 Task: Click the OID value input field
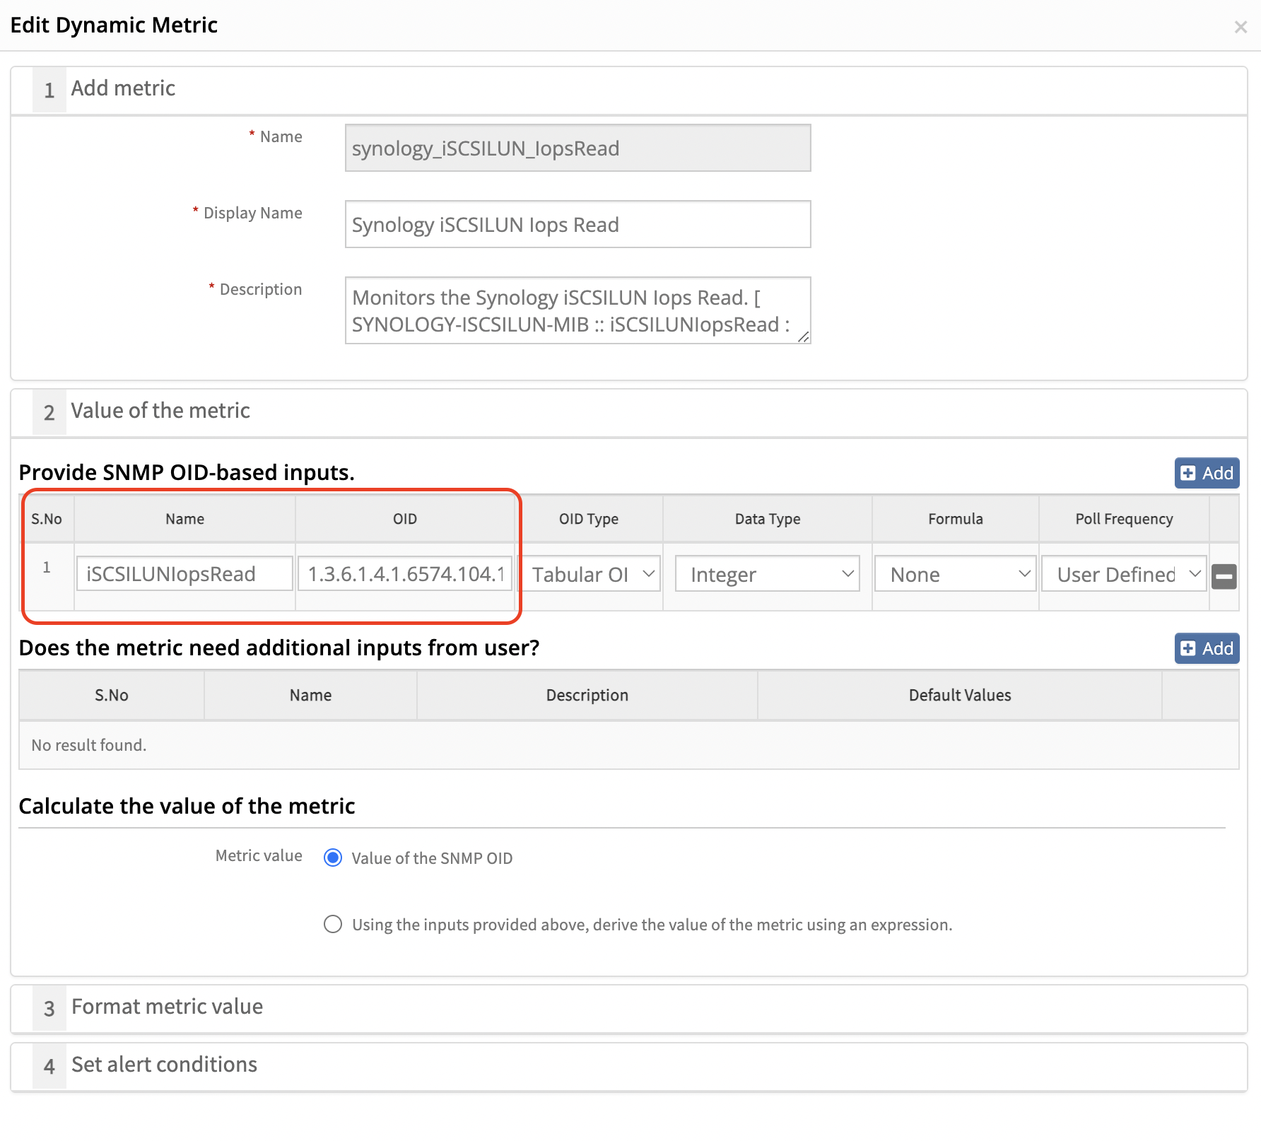point(405,574)
